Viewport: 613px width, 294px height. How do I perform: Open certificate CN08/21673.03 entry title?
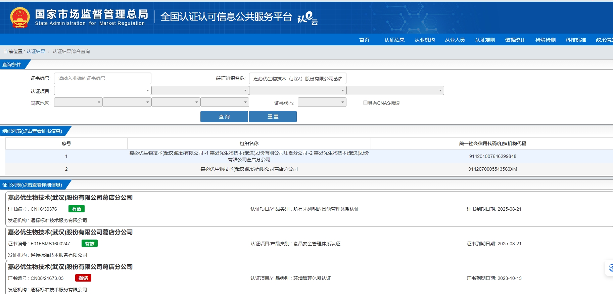pos(70,267)
